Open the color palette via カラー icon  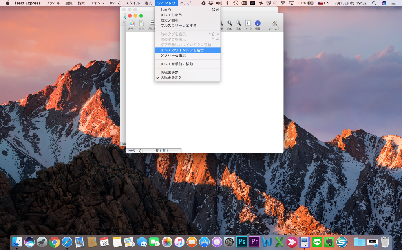click(x=132, y=23)
